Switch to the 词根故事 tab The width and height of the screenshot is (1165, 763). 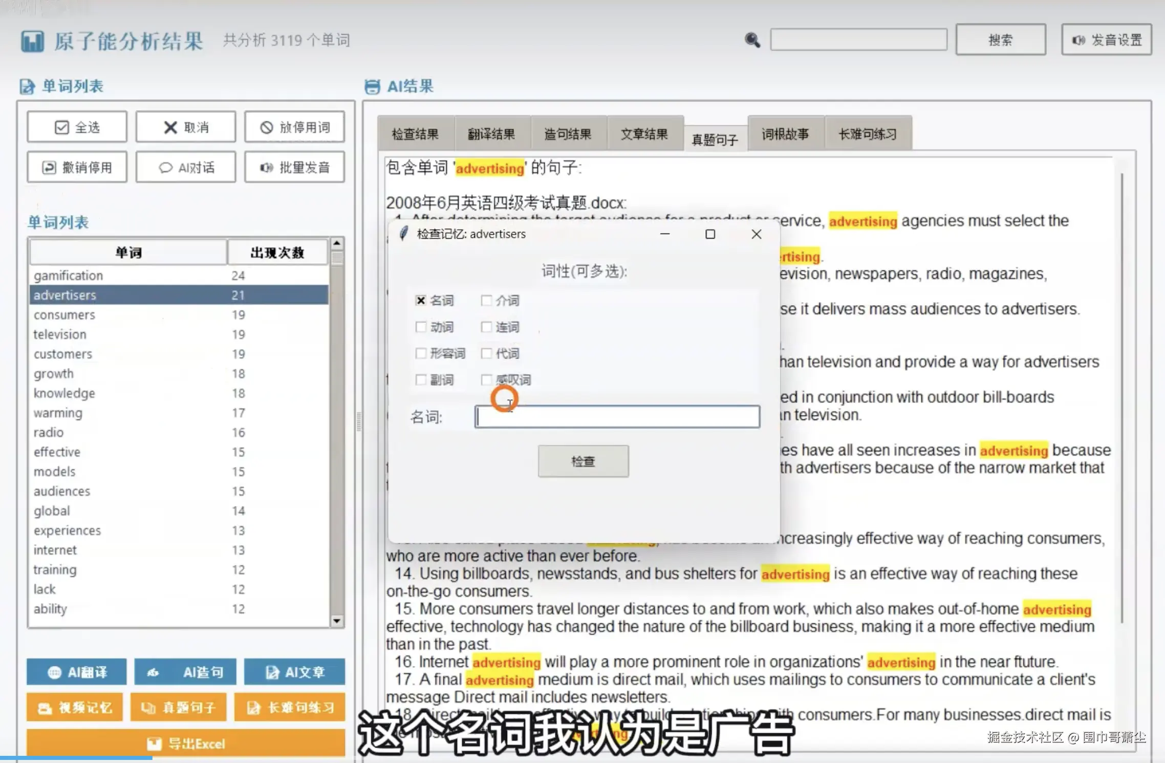tap(786, 134)
